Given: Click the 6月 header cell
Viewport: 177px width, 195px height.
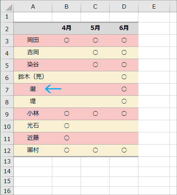Looking at the screenshot, I should click(x=124, y=28).
